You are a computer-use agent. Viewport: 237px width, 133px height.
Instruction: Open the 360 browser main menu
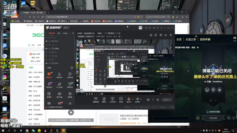click(x=187, y=17)
